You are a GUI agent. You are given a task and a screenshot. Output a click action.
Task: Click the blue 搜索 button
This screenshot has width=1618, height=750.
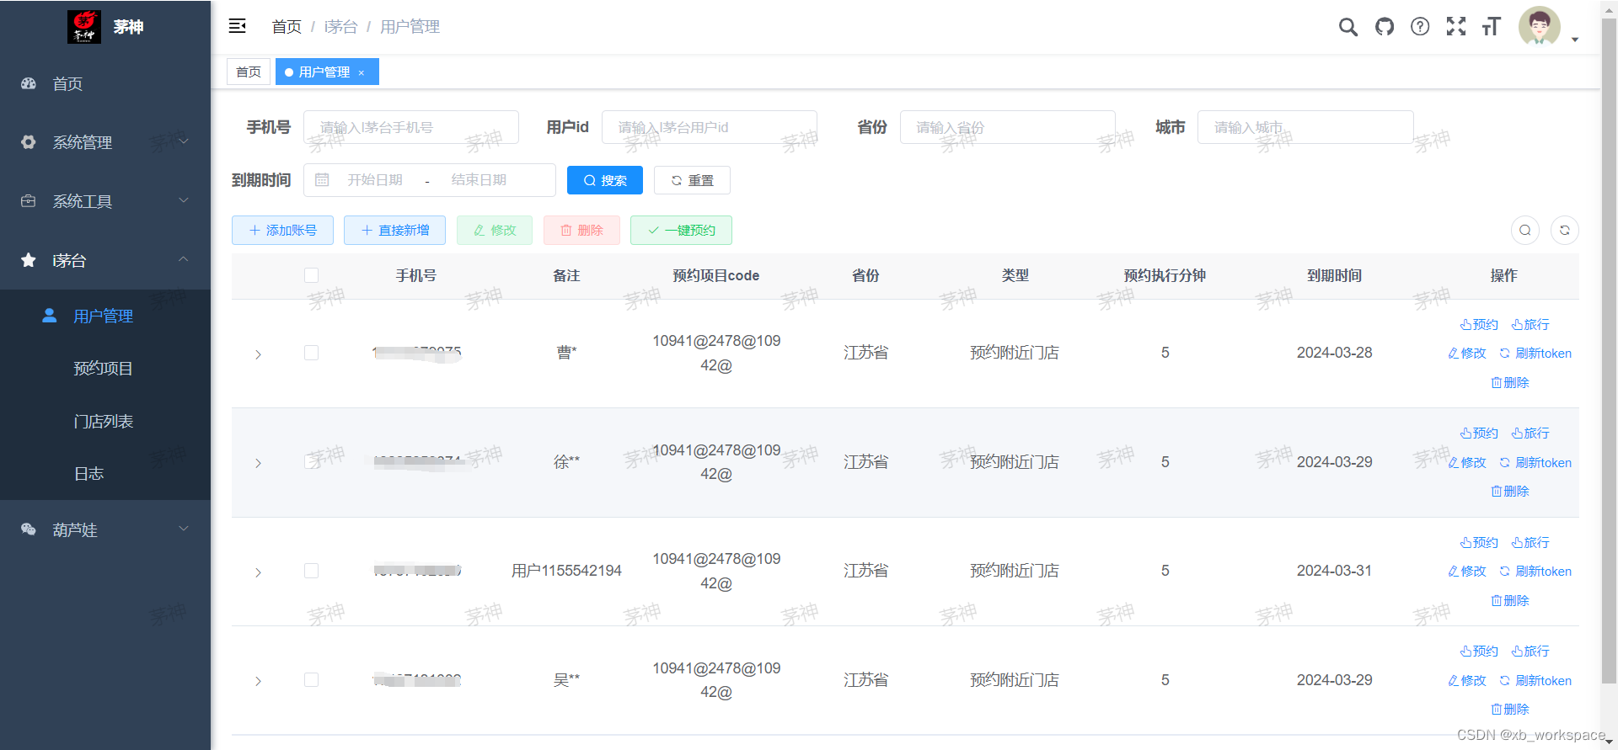(x=605, y=180)
